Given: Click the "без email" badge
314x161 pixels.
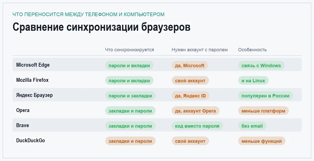Looking at the screenshot, I should click(252, 126).
